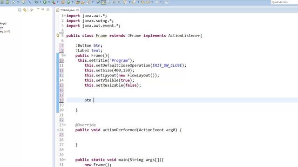298x167 pixels.
Task: Click JButton type name on line 7
Action: 83,45
